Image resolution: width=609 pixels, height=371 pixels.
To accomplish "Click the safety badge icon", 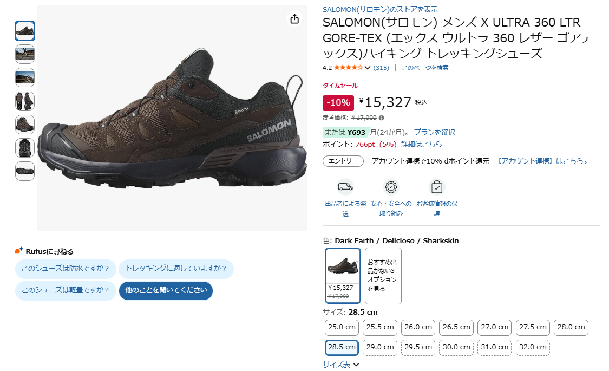I will point(391,187).
